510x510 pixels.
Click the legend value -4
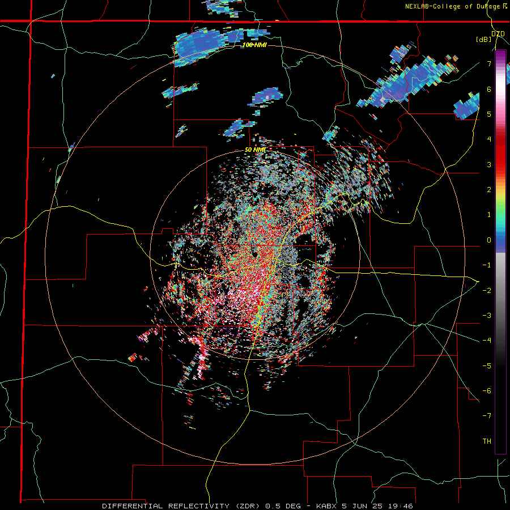487,341
